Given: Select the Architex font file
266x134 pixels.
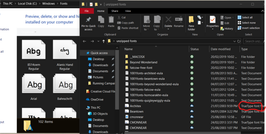Looking at the screenshot, I should (135, 106).
